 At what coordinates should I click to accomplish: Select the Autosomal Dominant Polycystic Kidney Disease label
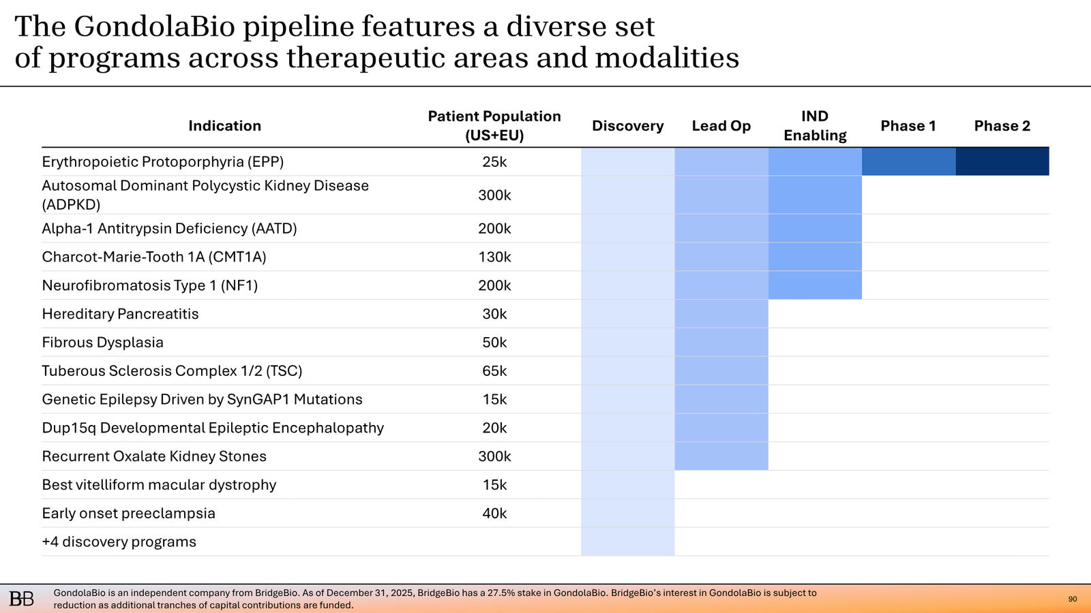[205, 195]
